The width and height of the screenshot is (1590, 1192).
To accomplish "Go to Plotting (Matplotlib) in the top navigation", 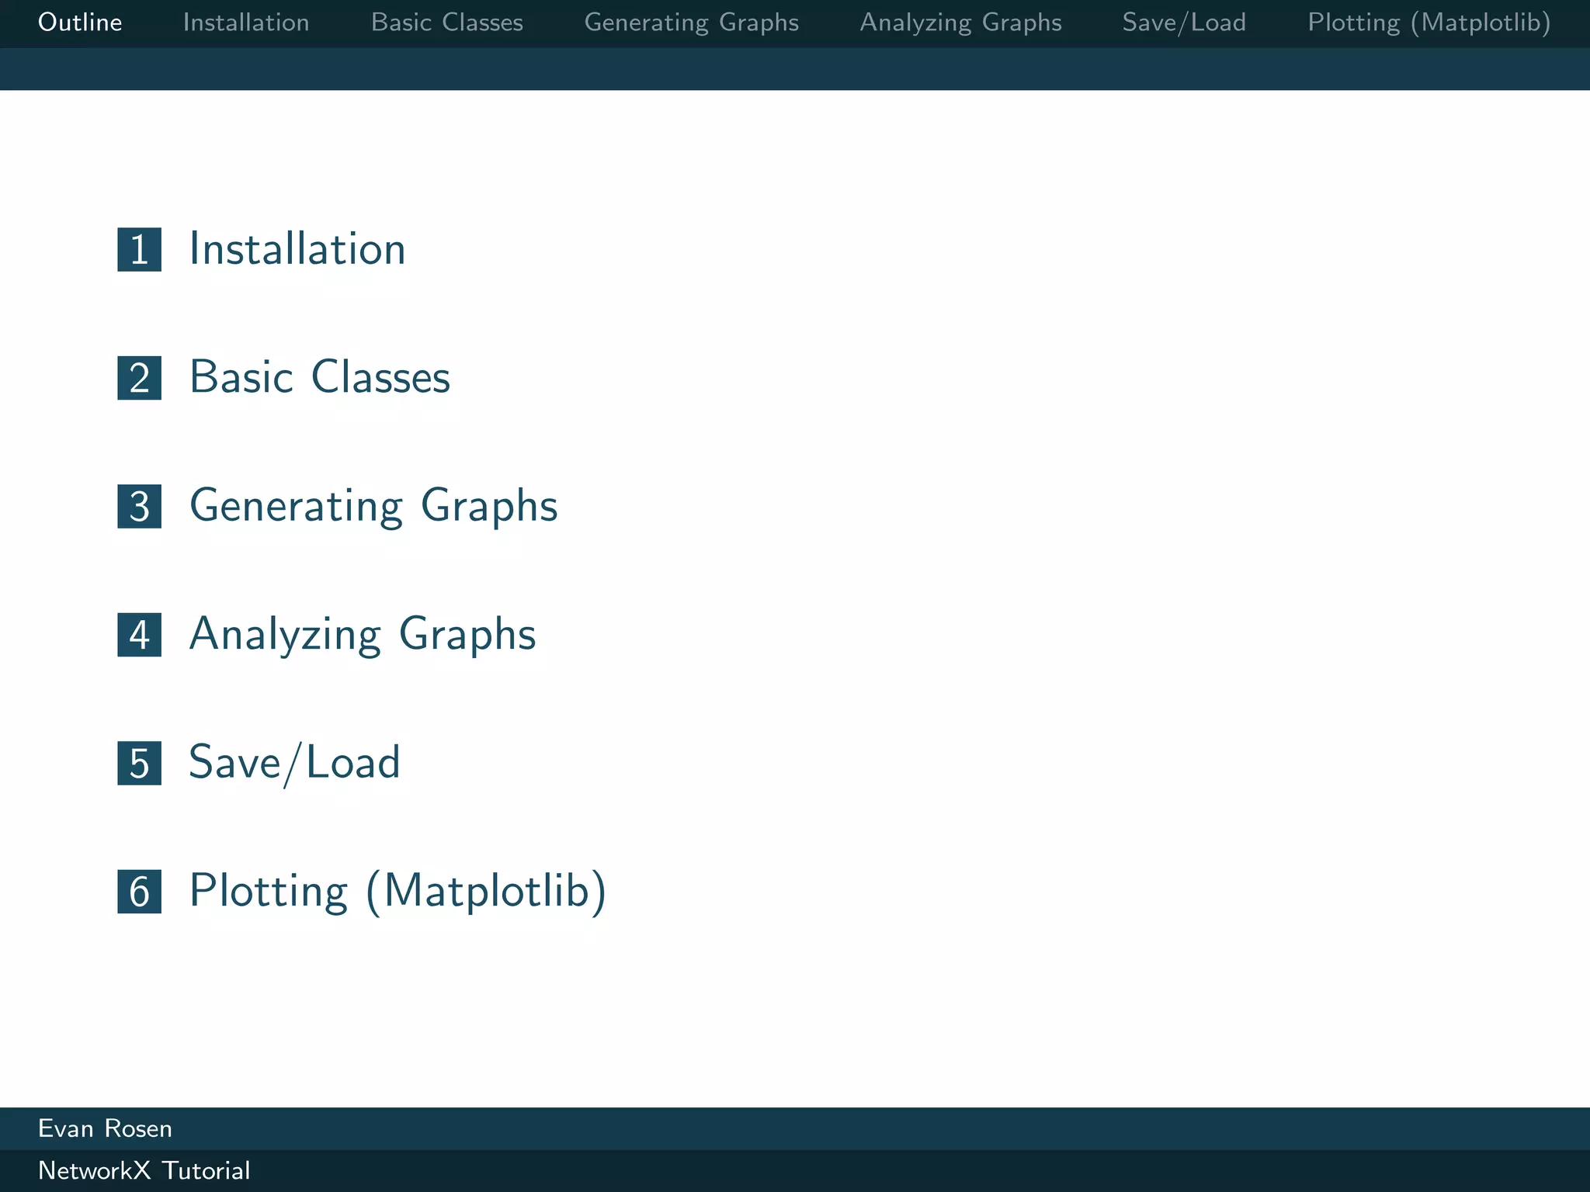I will [x=1429, y=23].
